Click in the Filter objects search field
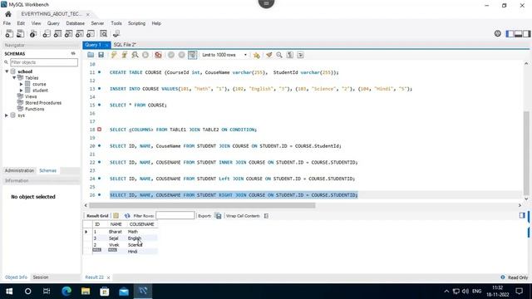Viewport: 532px width, 299px height. pos(44,62)
